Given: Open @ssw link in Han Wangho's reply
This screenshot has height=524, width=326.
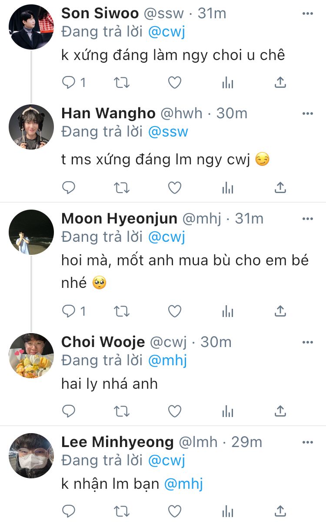Looking at the screenshot, I should tap(168, 132).
